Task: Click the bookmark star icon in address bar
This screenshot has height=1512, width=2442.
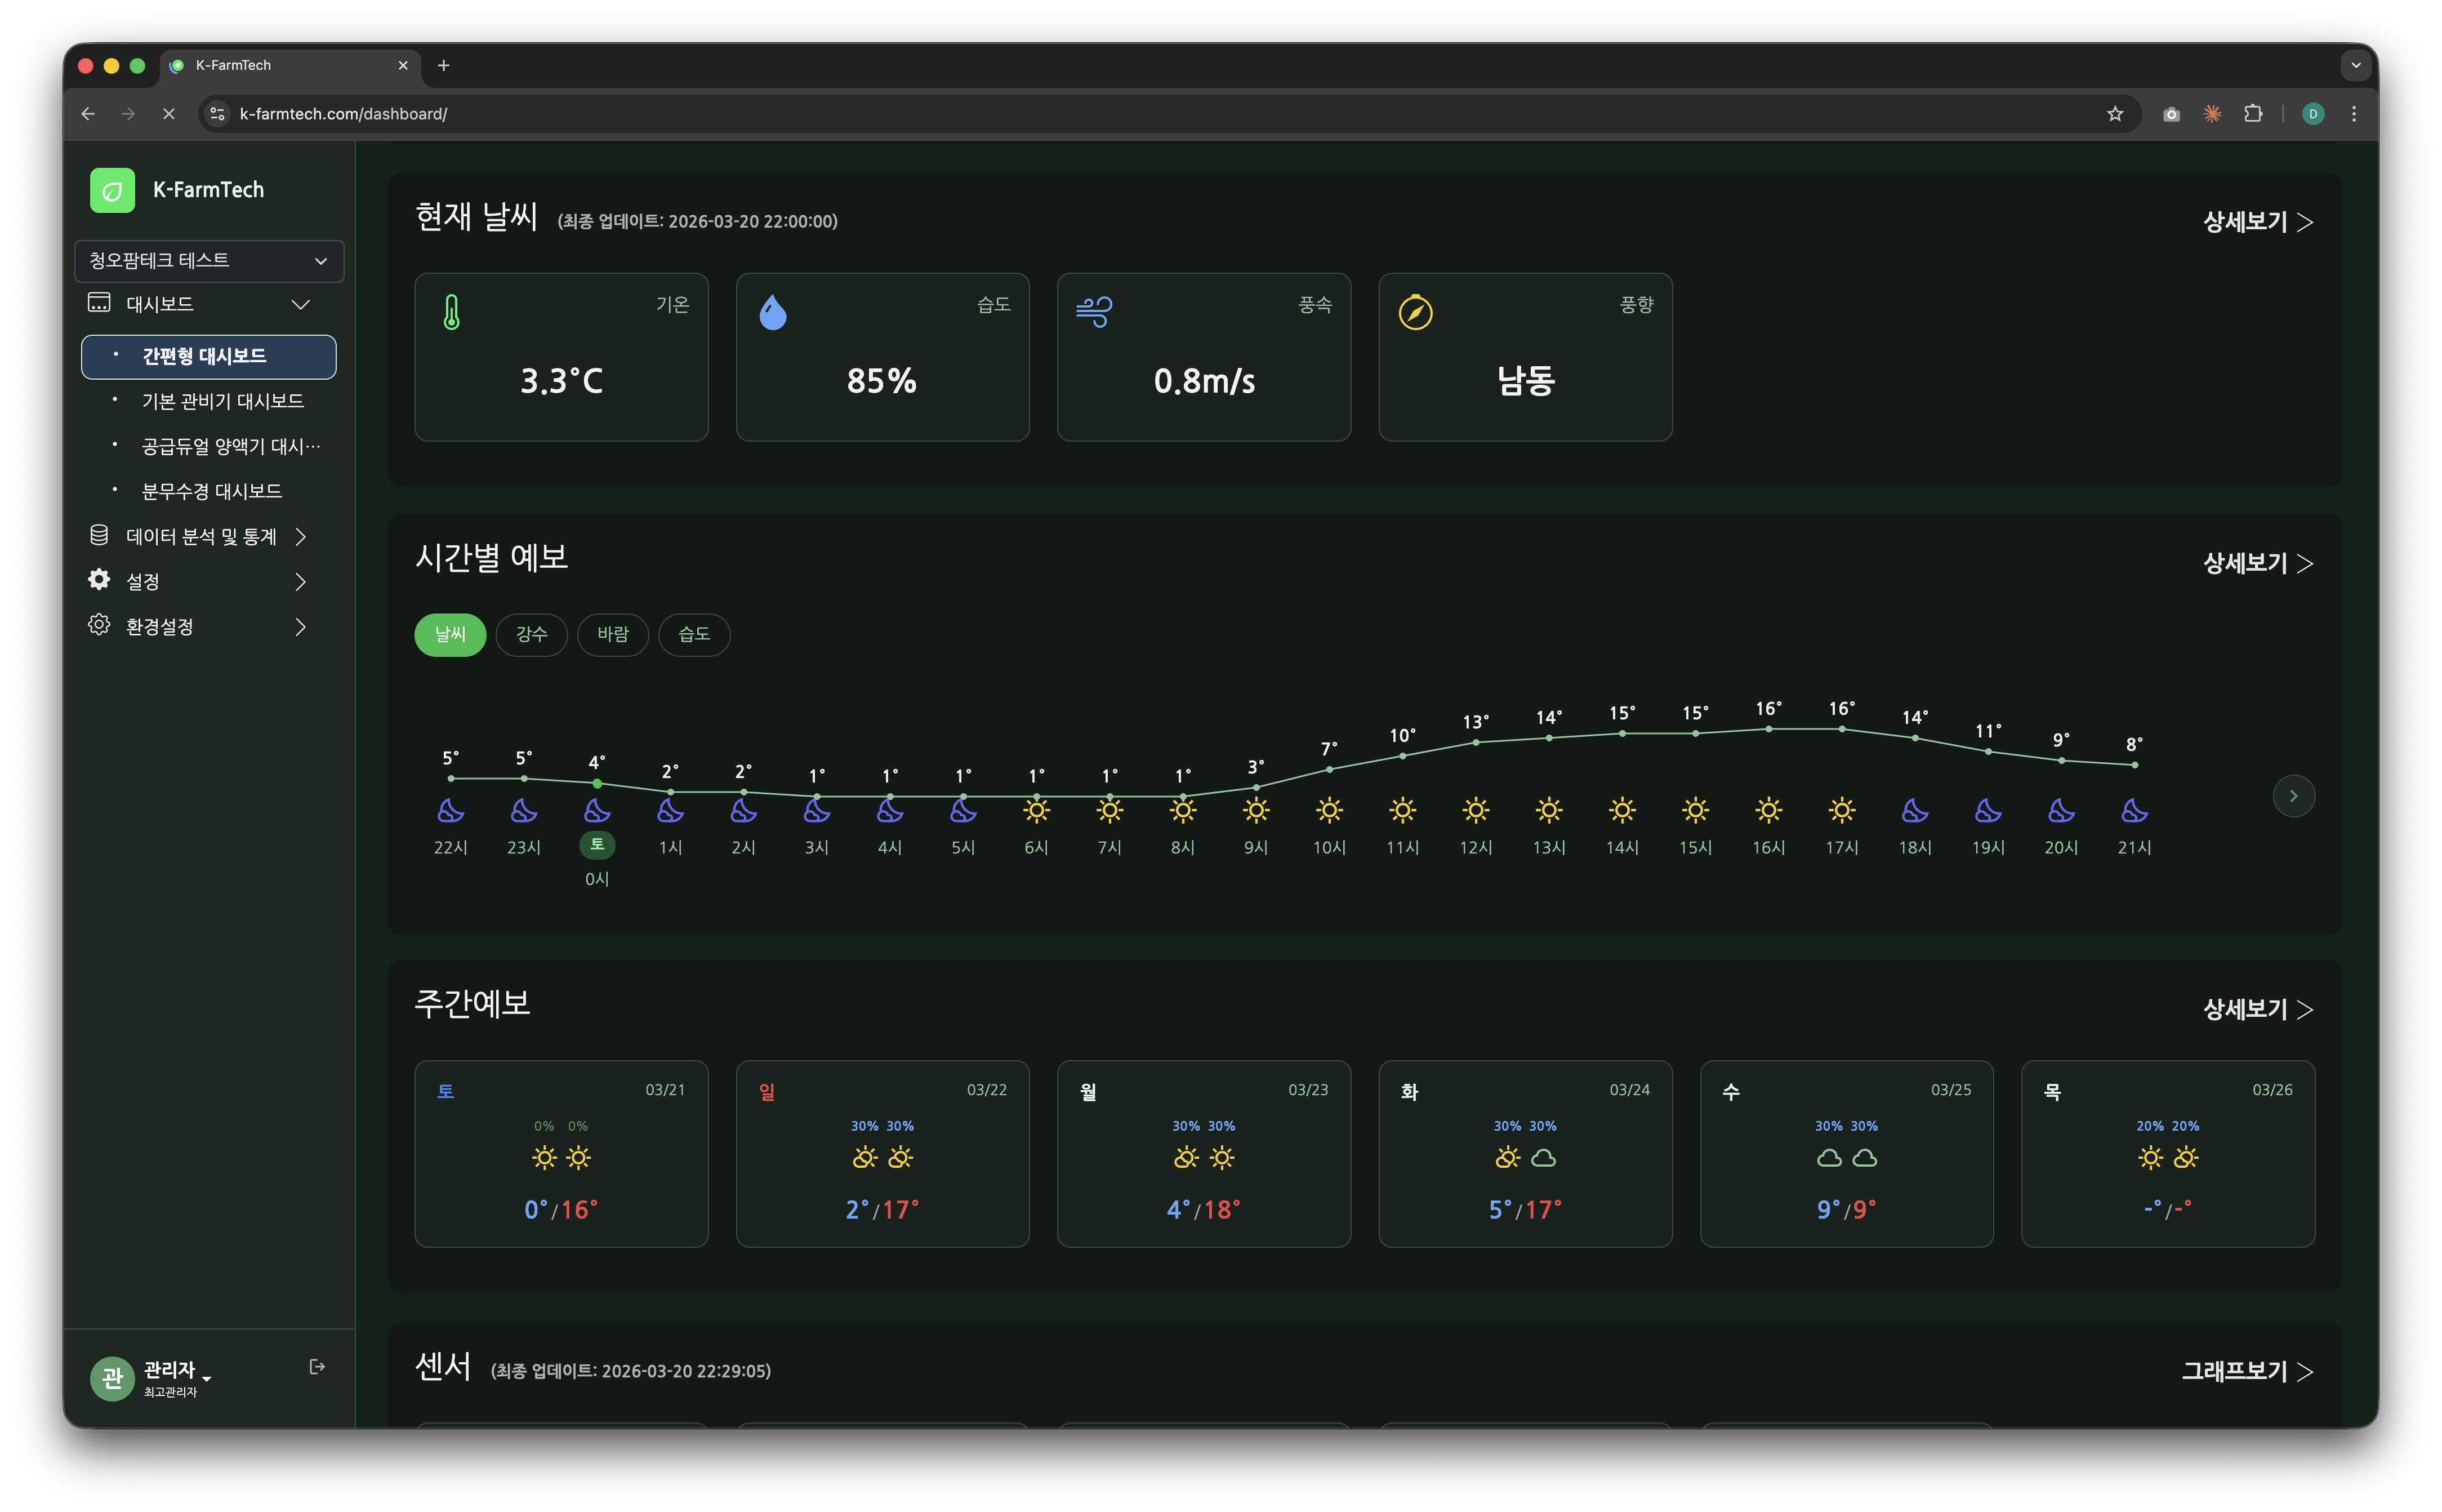Action: (2114, 114)
